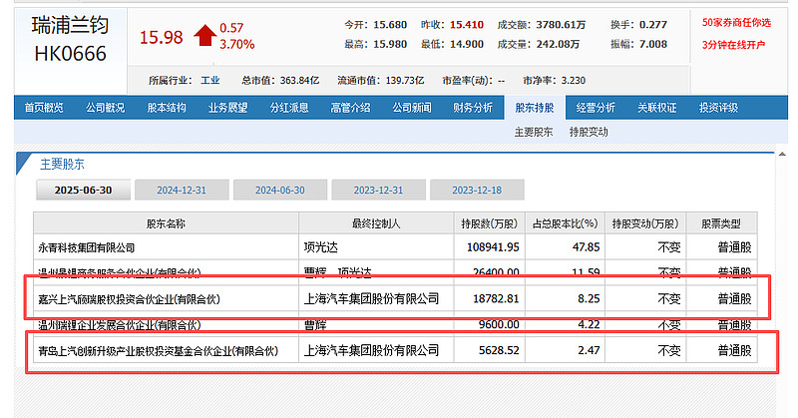The image size is (798, 418).
Task: Click percentage value 8.25
Action: 589,299
